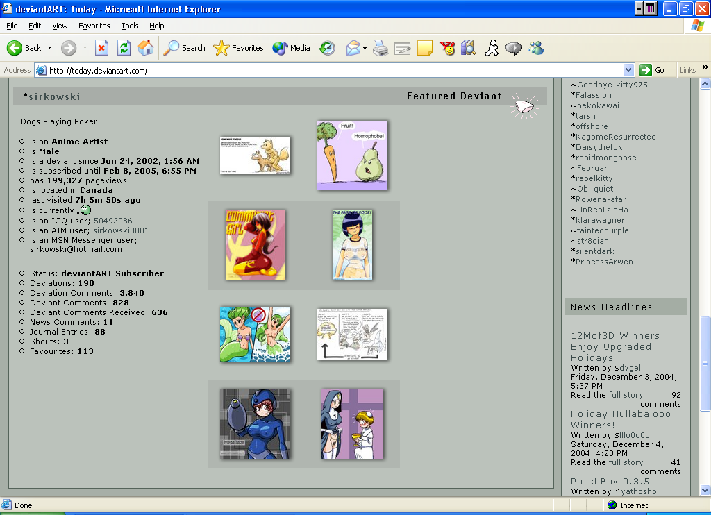Click the Internet zone status bar indicator
Image resolution: width=711 pixels, height=515 pixels.
point(628,505)
